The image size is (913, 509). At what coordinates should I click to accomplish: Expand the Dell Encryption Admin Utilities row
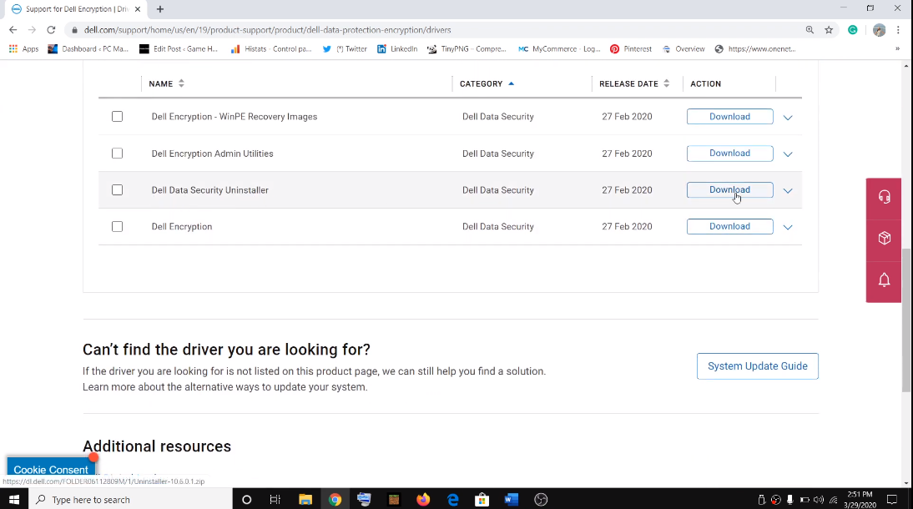click(x=788, y=154)
